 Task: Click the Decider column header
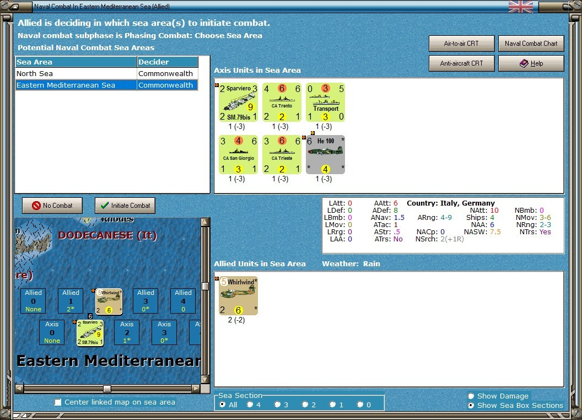(x=168, y=62)
